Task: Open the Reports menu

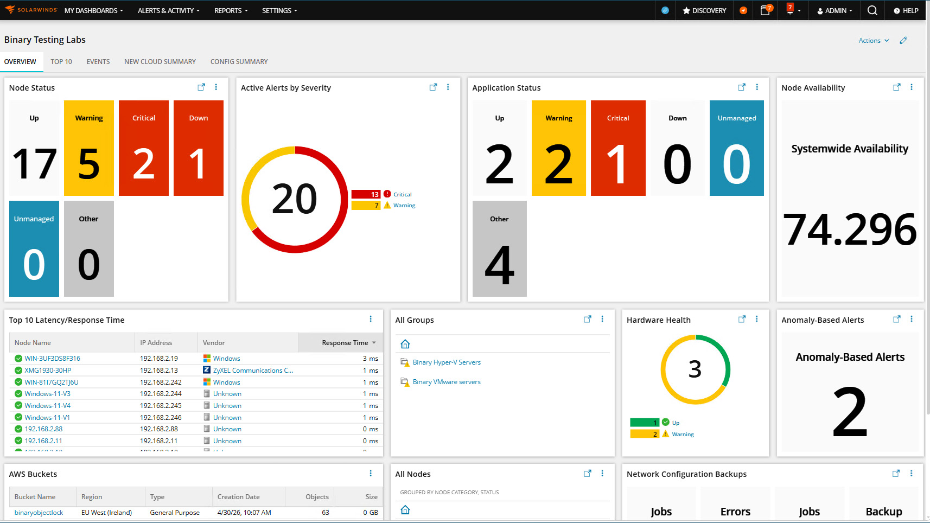Action: 231,10
